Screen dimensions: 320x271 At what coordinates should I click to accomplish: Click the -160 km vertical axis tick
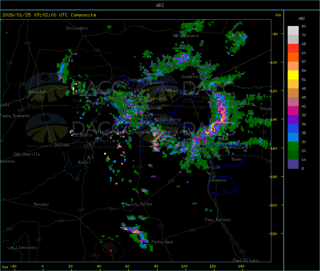pos(274,148)
